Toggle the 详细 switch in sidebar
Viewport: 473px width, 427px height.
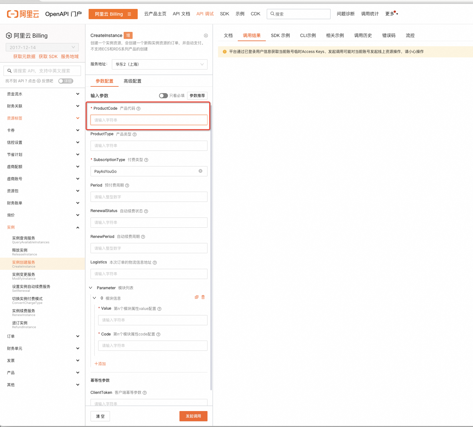(66, 81)
